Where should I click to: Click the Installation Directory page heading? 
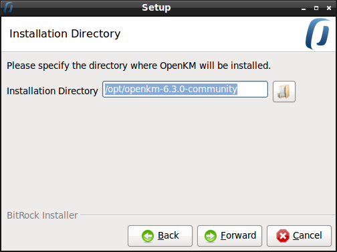65,34
